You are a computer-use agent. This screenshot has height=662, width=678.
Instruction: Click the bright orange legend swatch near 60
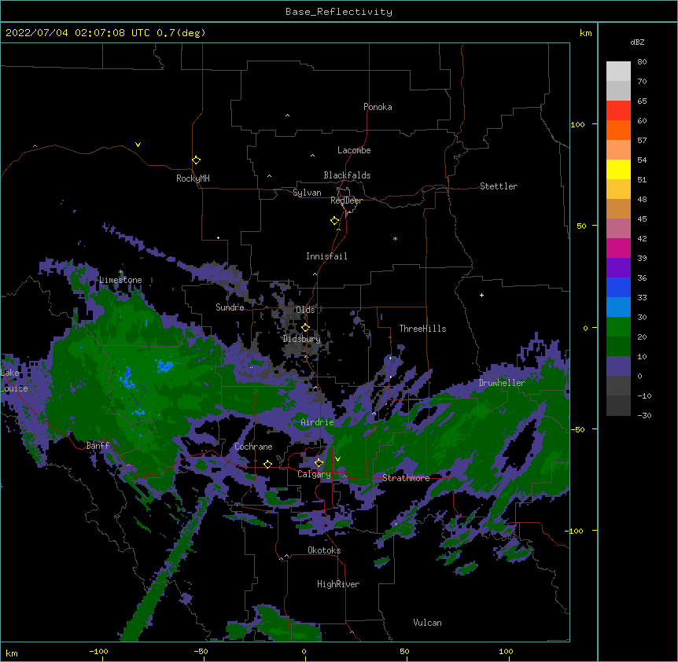pyautogui.click(x=618, y=130)
